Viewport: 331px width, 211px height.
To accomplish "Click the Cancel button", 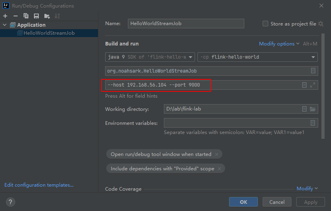I will [277, 202].
